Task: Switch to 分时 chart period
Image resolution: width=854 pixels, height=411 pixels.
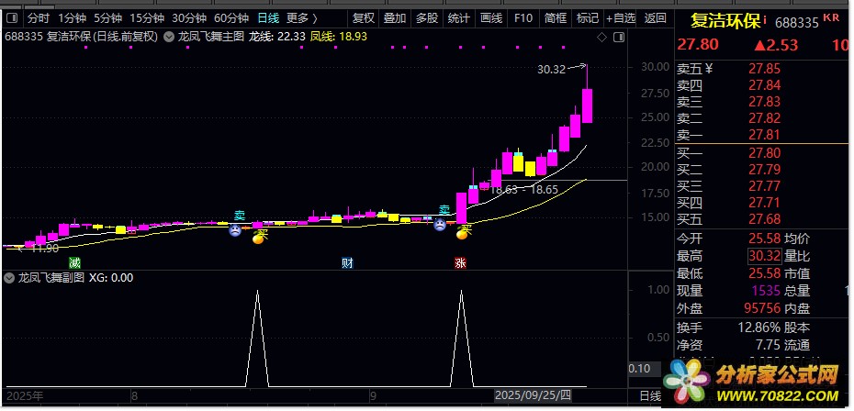Action: pyautogui.click(x=39, y=18)
